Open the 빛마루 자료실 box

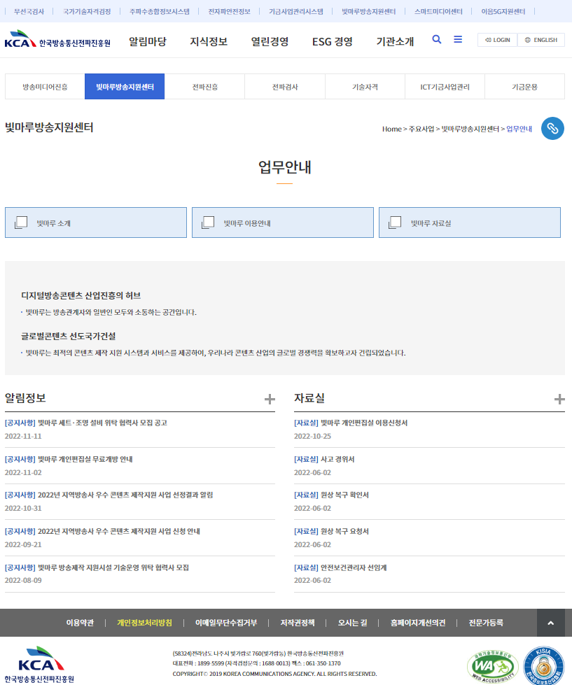470,223
